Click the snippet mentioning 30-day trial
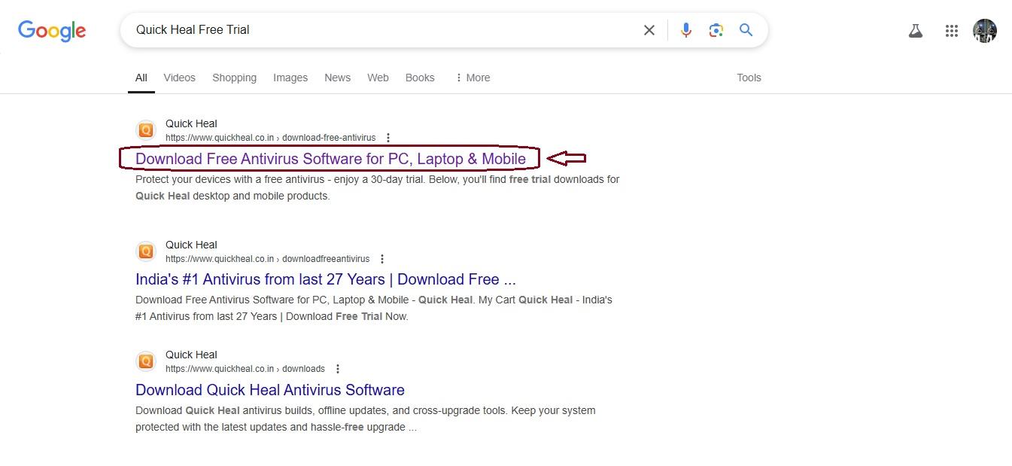The image size is (1012, 466). tap(377, 187)
